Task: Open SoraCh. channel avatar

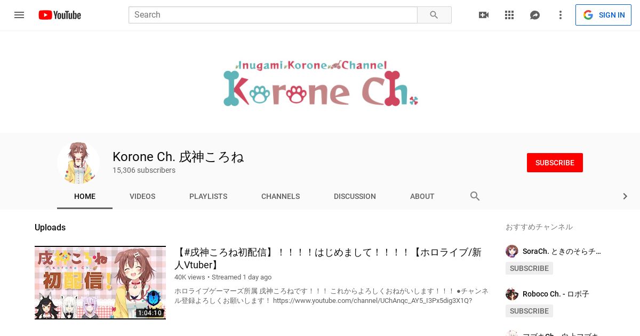Action: point(512,251)
